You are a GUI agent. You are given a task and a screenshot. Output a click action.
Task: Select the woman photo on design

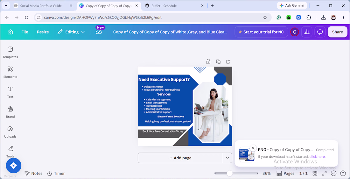(x=211, y=112)
